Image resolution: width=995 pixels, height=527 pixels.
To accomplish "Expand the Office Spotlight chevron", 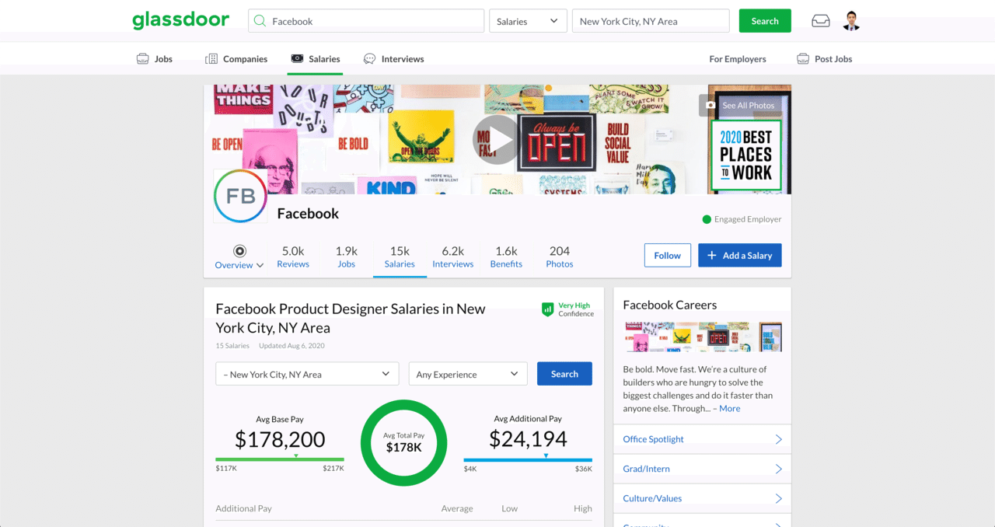I will [x=779, y=439].
